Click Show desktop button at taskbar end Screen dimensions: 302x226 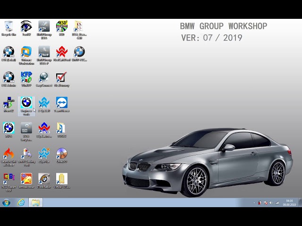(300, 202)
